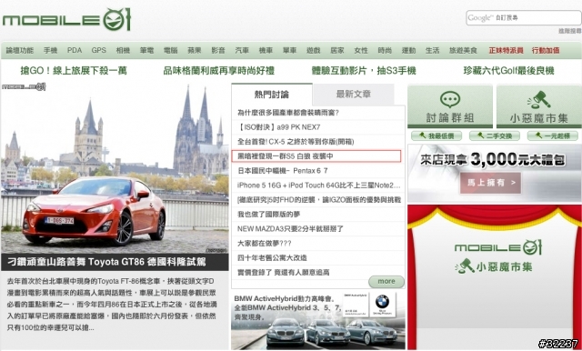
Task: Go to the 蘋果 section
Action: click(194, 50)
